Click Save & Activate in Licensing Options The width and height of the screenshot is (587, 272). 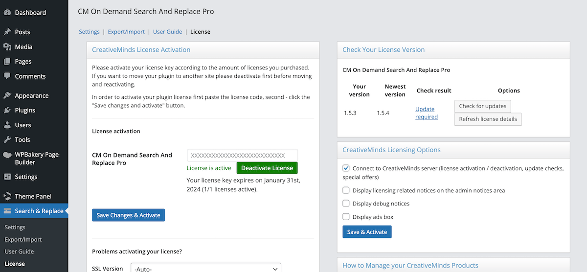(x=367, y=232)
